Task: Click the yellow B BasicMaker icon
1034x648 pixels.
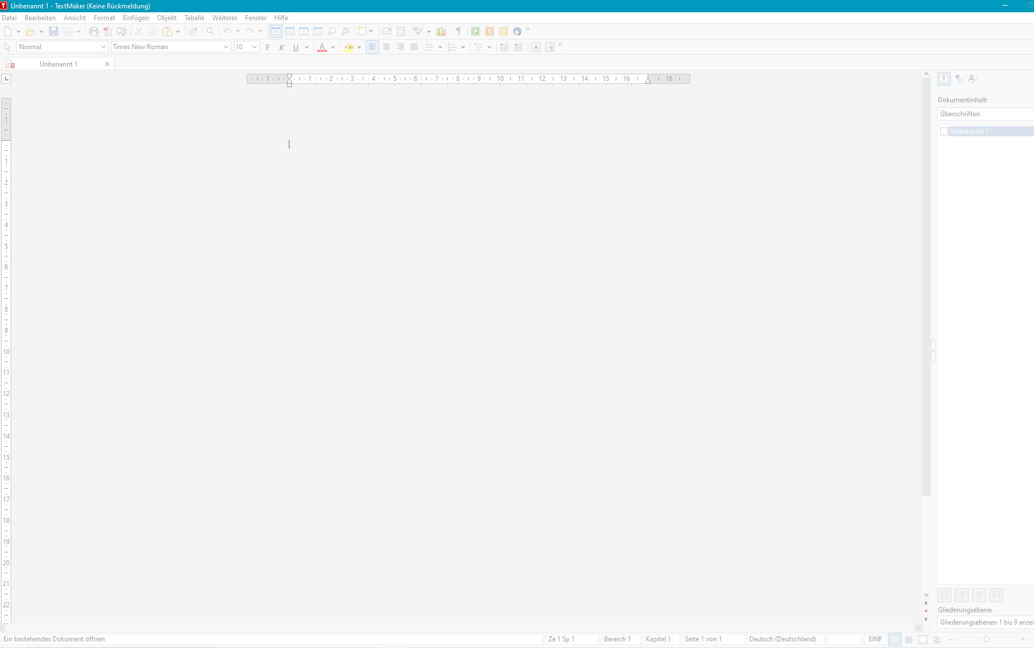Action: (x=504, y=31)
